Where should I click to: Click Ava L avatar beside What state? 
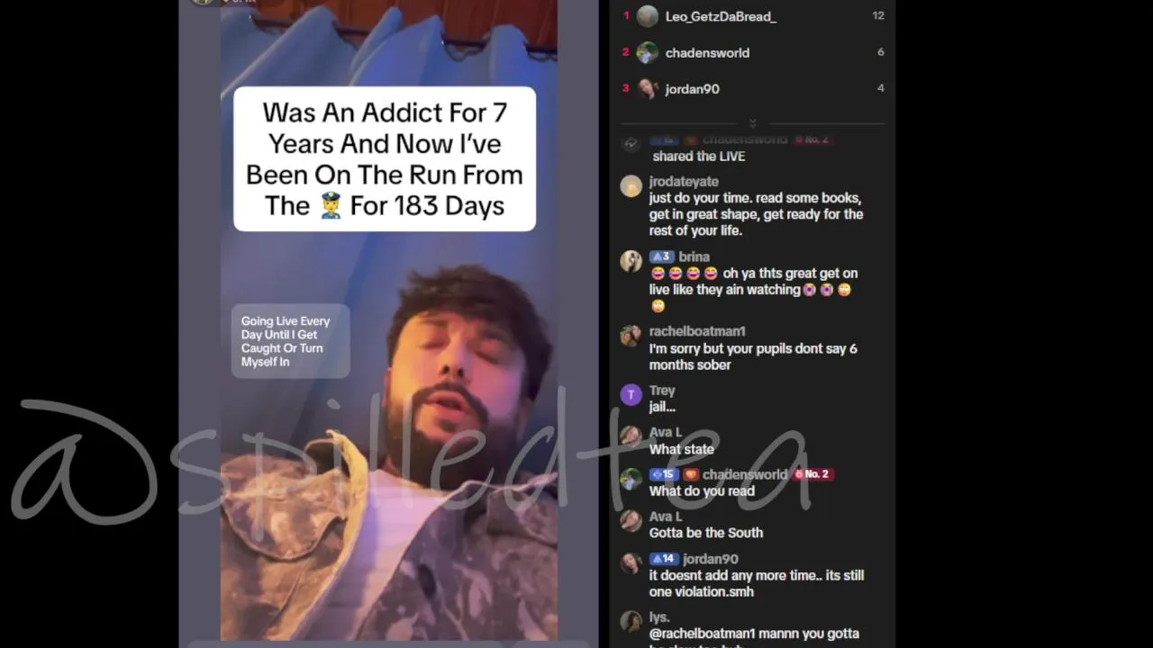click(x=631, y=436)
